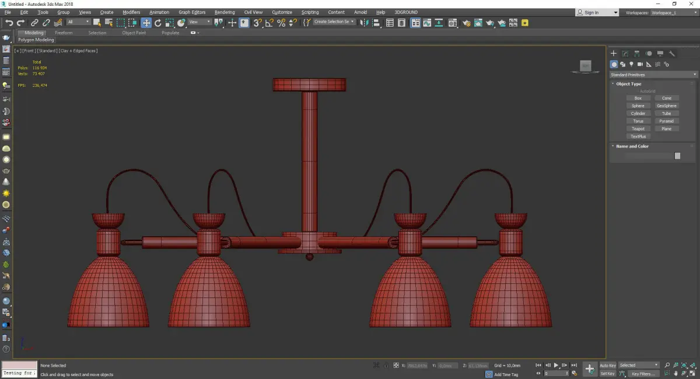The image size is (700, 379).
Task: Click the object color swatch
Action: coord(677,156)
